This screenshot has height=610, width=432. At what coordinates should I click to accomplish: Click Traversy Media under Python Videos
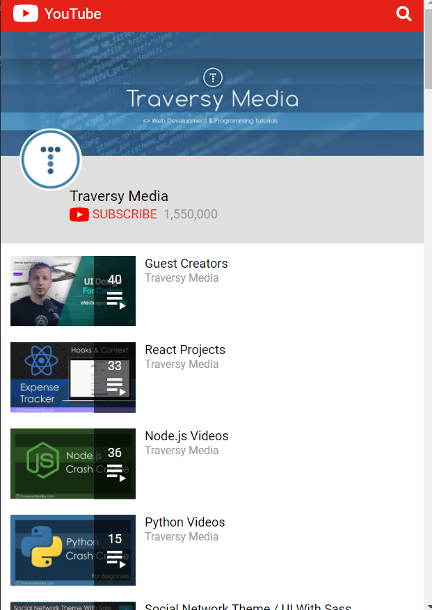(182, 537)
